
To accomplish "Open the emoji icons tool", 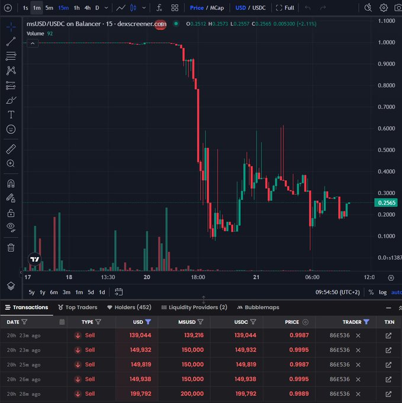I will tap(11, 129).
